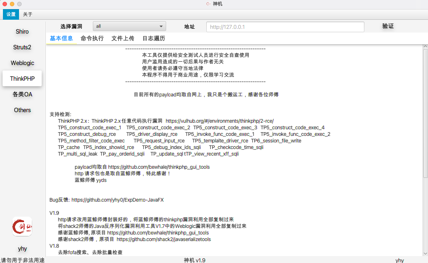Click the shack2/javaserializetools URL
Screen dimensions: 428x263
(164, 240)
